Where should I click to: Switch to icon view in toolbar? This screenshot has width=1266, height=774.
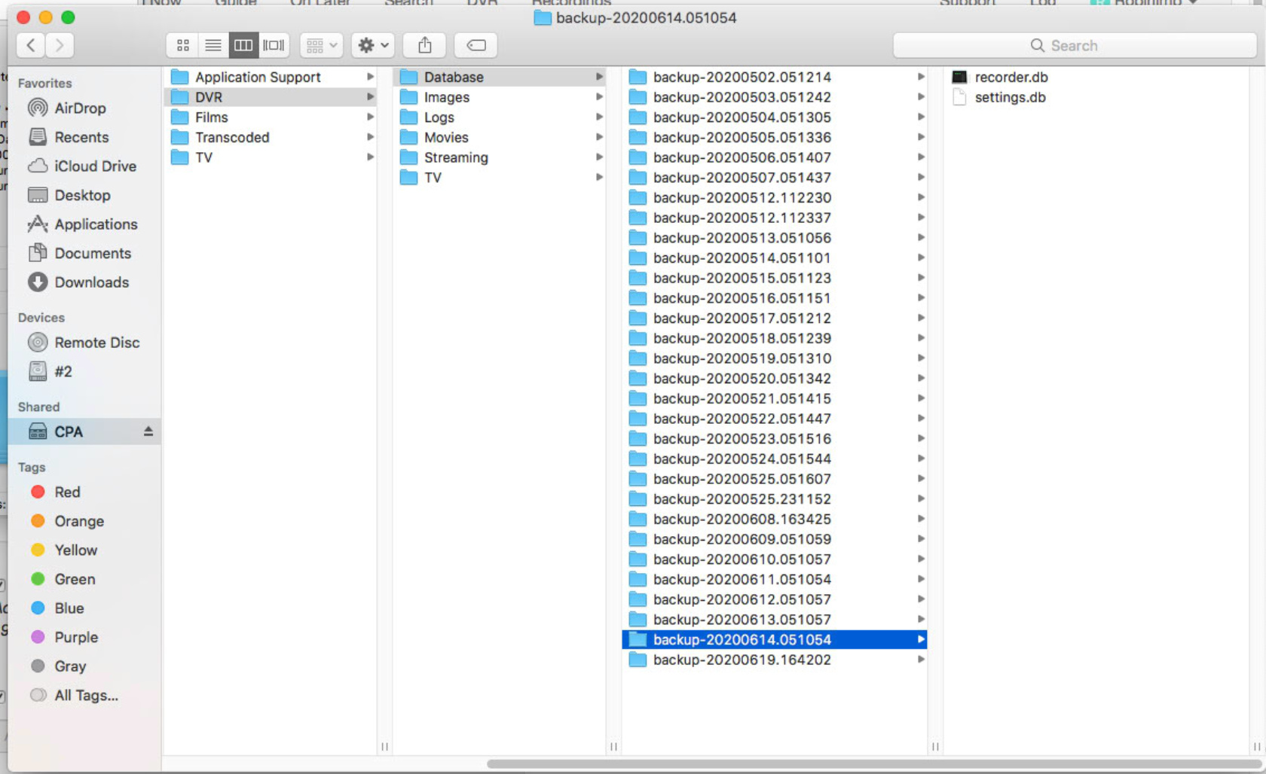[182, 46]
